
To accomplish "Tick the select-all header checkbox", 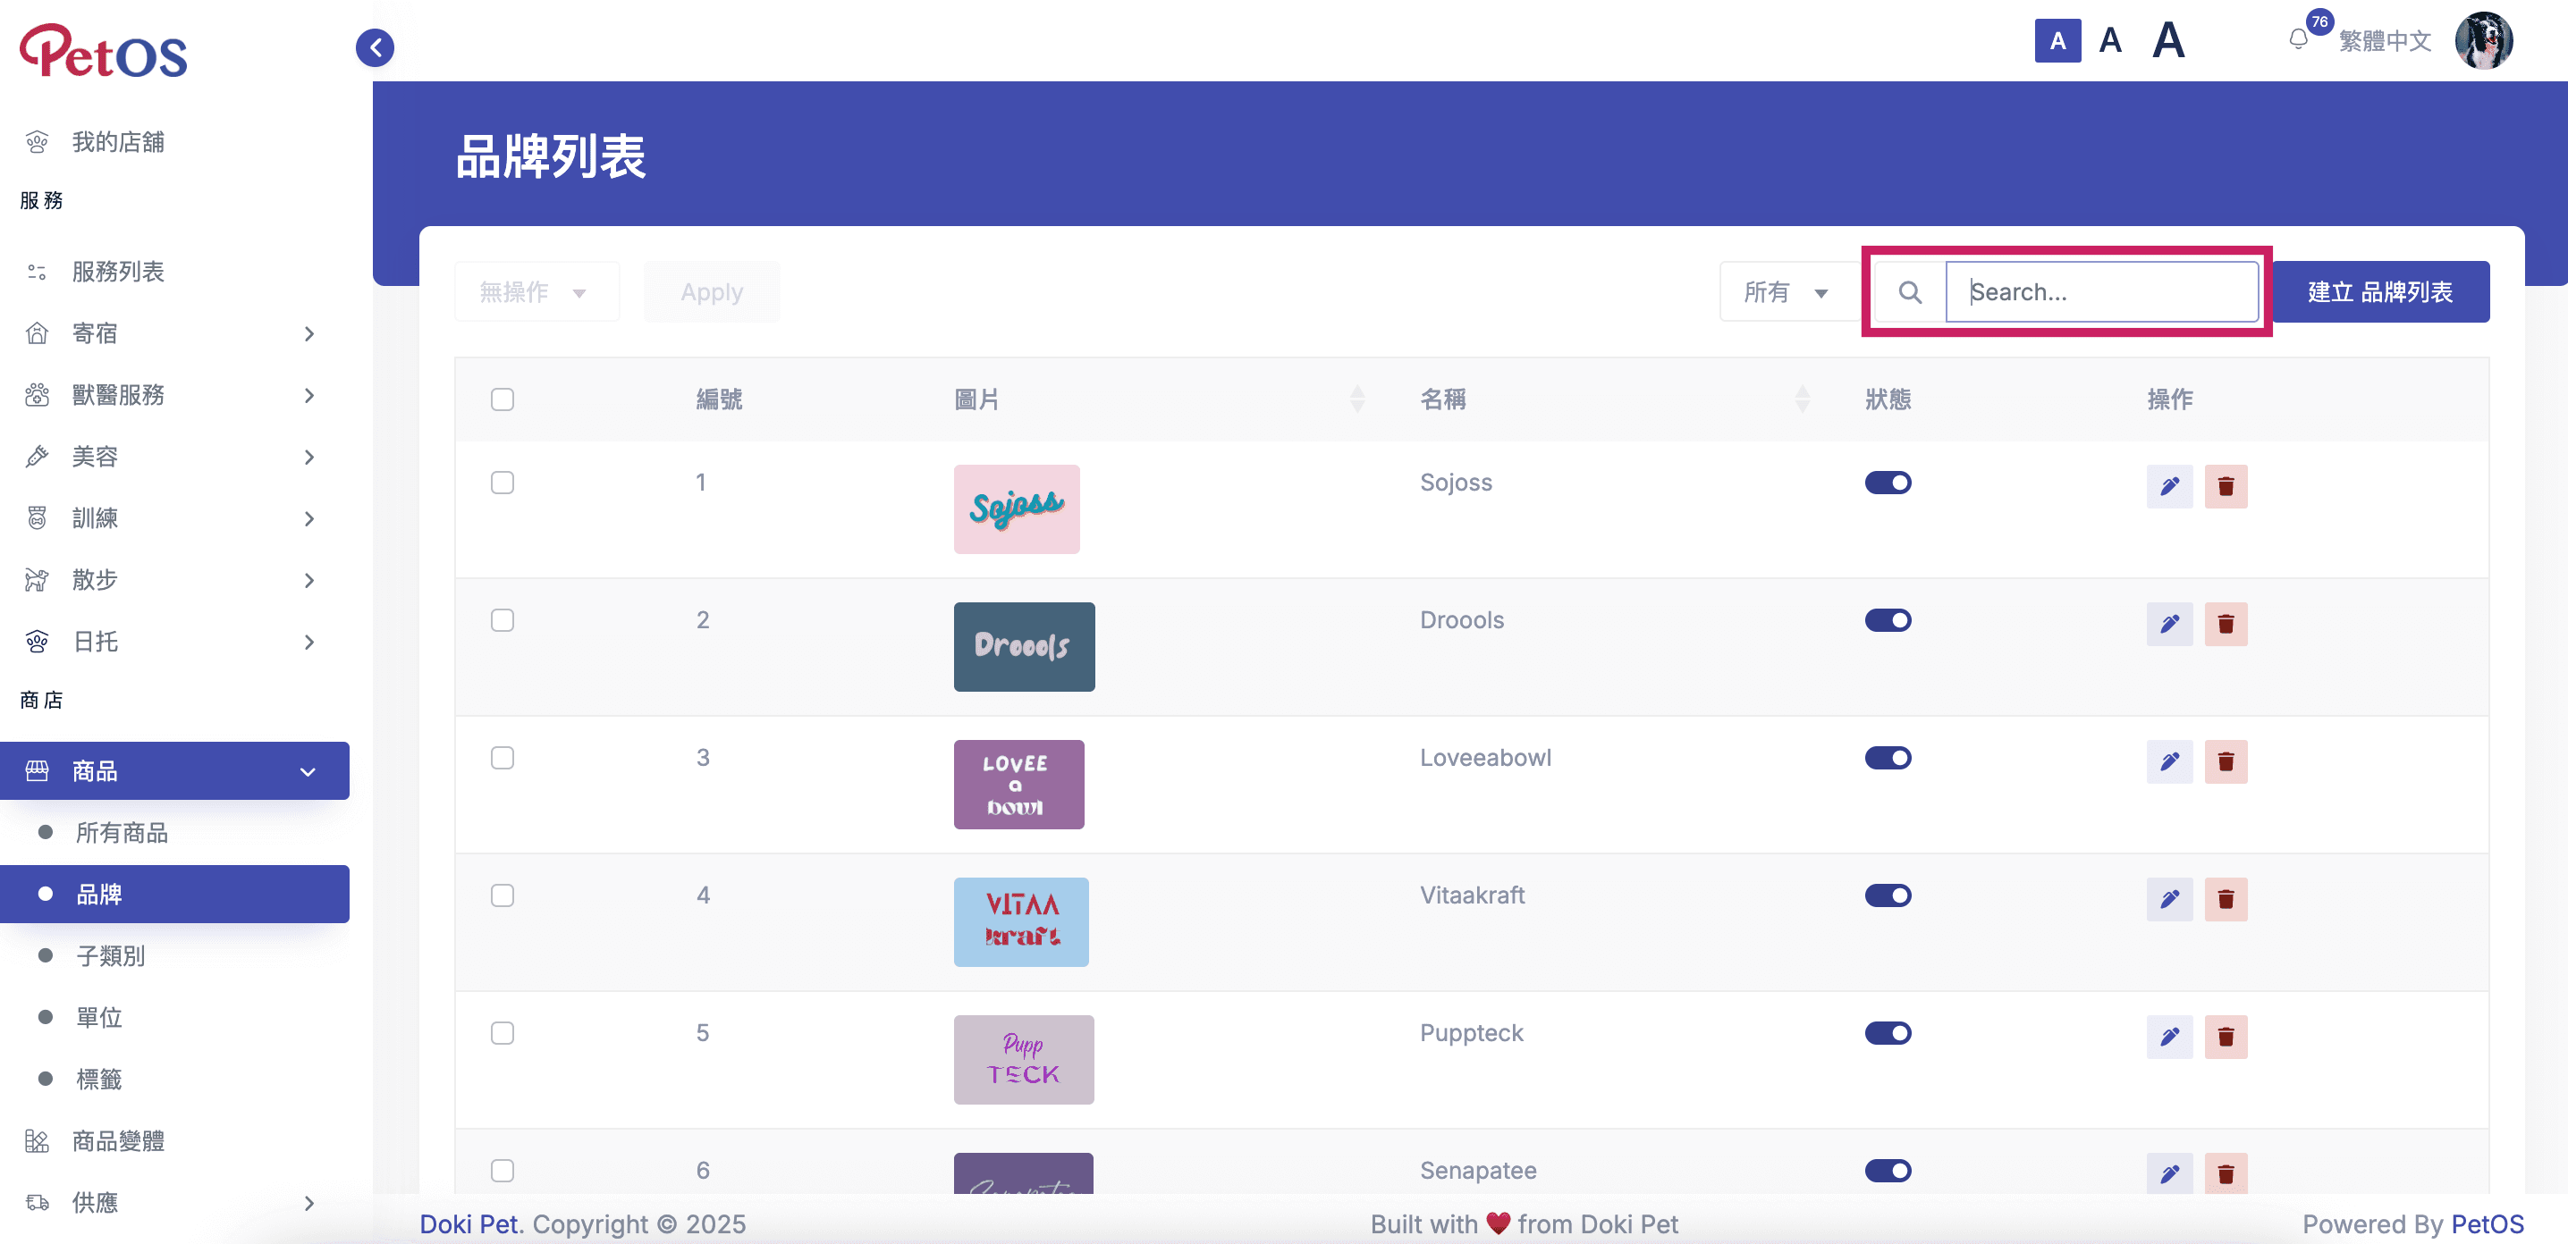I will pos(503,399).
